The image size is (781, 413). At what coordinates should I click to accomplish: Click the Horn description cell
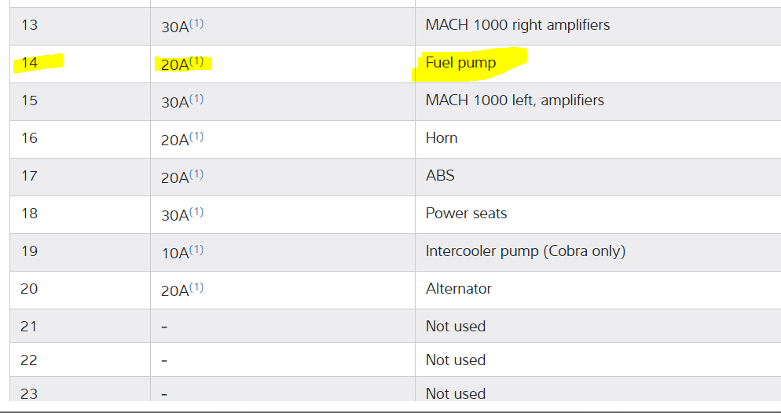coord(442,138)
